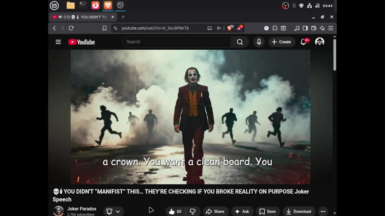Viewport: 385px width, 216px height.
Task: Click the scrollbar down arrow
Action: tap(334, 213)
